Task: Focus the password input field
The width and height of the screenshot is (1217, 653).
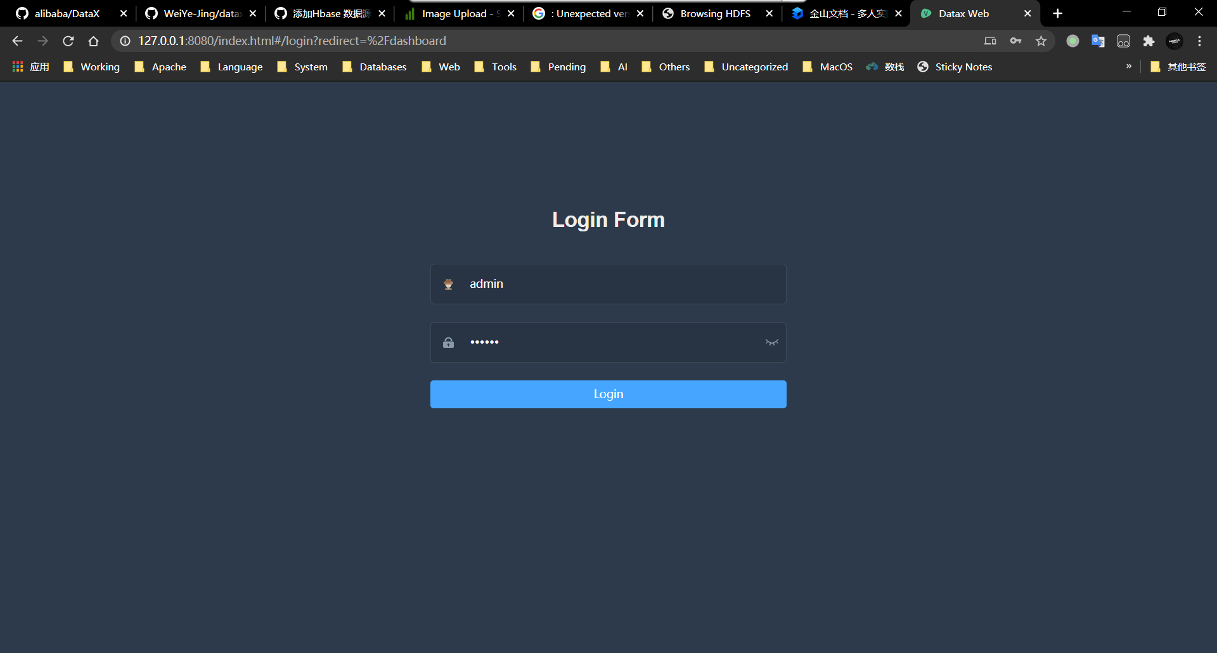Action: 608,342
